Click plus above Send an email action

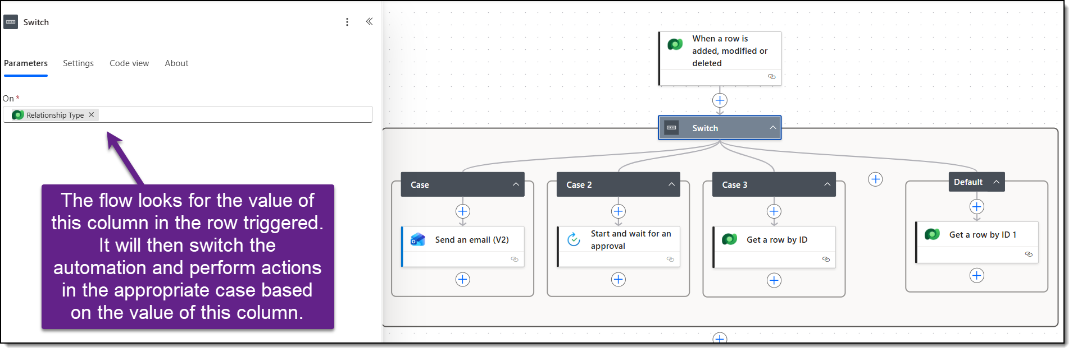pos(462,211)
